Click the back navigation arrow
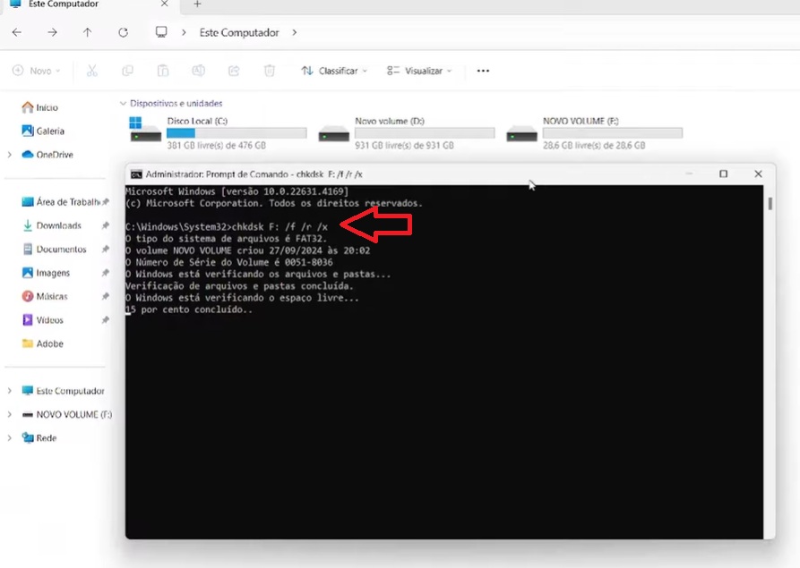This screenshot has width=800, height=568. pyautogui.click(x=16, y=32)
